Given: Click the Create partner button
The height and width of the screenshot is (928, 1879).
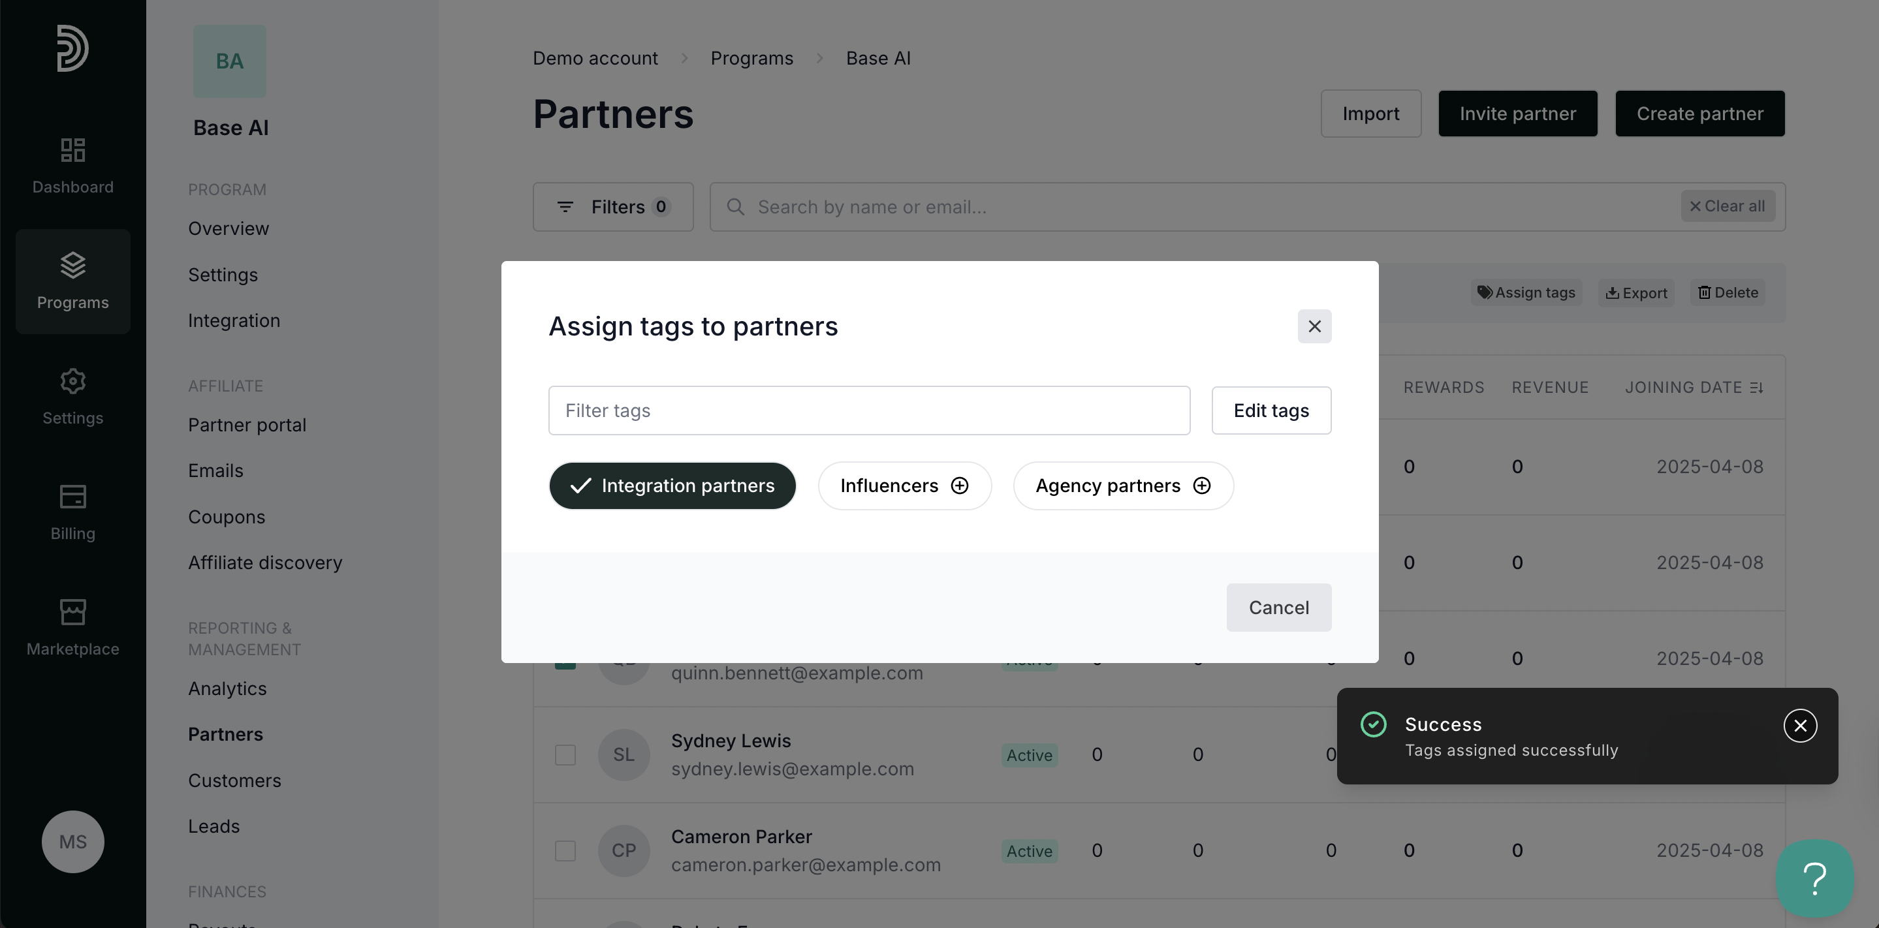Looking at the screenshot, I should (1699, 114).
